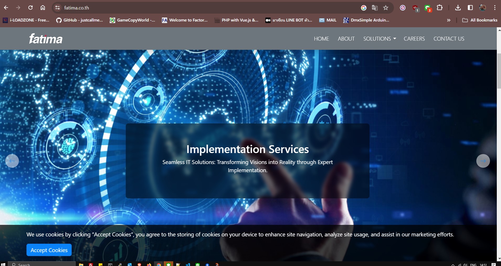
Task: Click the browser forward arrow
Action: pyautogui.click(x=18, y=8)
